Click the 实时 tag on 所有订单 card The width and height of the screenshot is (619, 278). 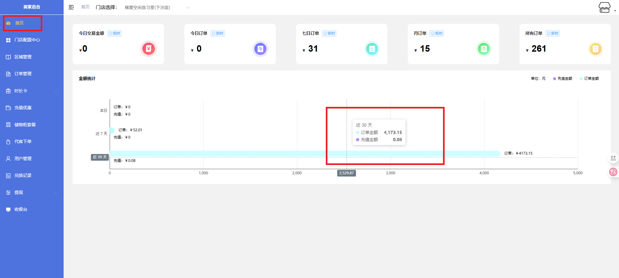[x=553, y=33]
